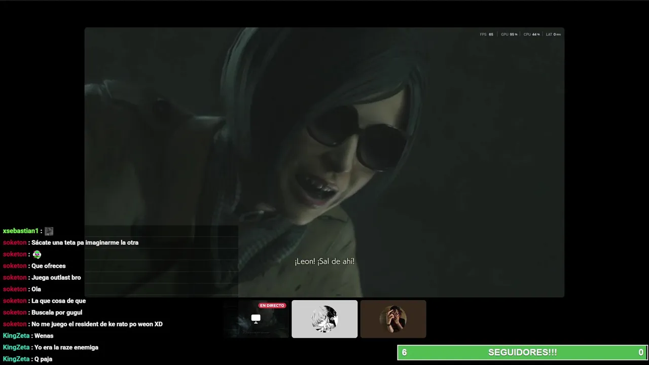Click the xsebastian1 username in chat
Screen dimensions: 649x365
click(x=21, y=231)
